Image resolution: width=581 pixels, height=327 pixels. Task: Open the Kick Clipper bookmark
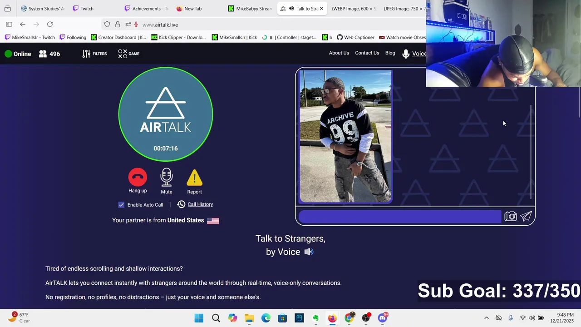[178, 38]
